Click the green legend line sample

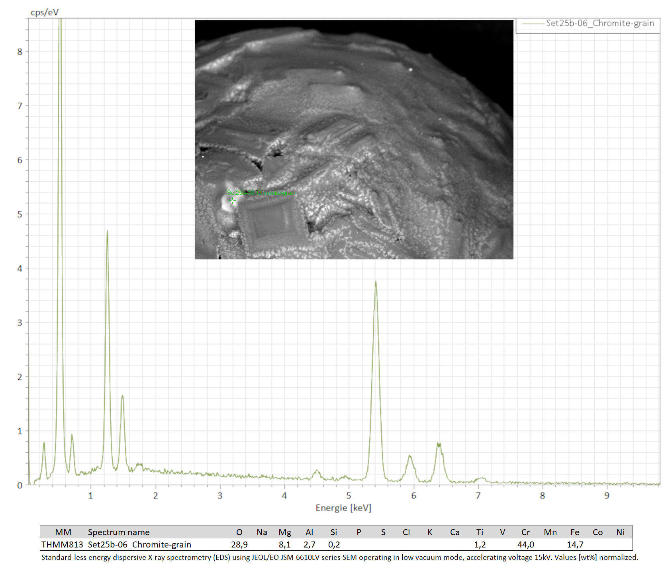coord(533,24)
